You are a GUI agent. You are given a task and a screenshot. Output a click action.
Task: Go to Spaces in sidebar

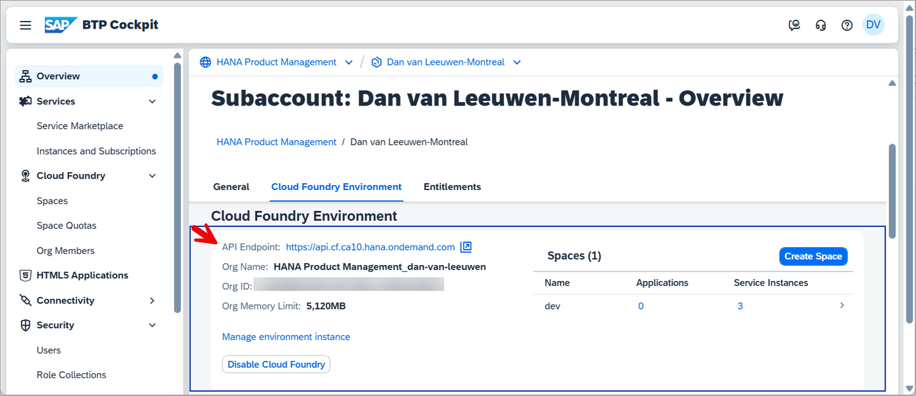pyautogui.click(x=52, y=201)
